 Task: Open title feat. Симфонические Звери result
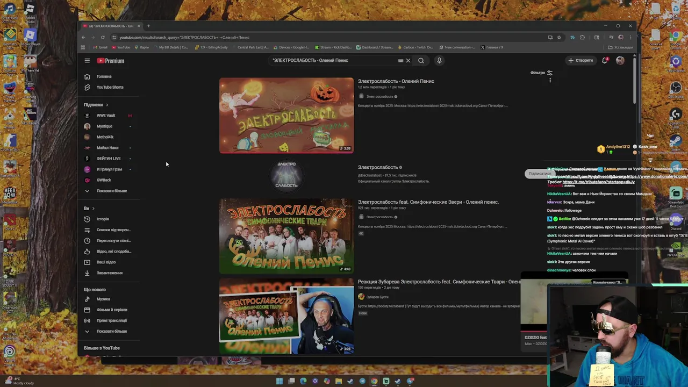428,202
